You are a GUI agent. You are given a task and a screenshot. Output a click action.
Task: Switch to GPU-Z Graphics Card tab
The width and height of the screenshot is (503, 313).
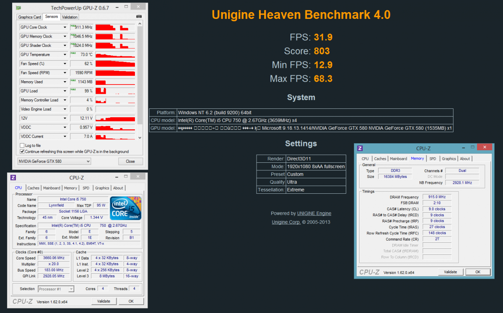pos(30,17)
